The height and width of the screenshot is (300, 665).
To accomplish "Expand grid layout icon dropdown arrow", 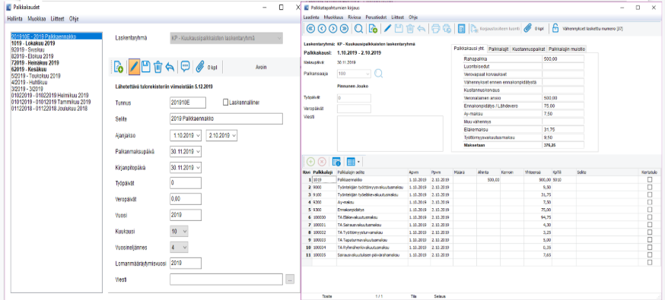I will 359,162.
